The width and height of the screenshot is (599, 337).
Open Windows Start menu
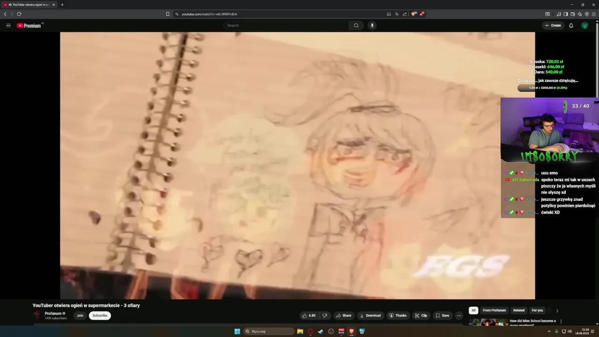click(x=237, y=331)
